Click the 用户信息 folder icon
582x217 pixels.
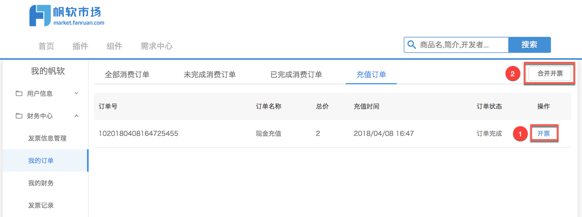click(19, 93)
